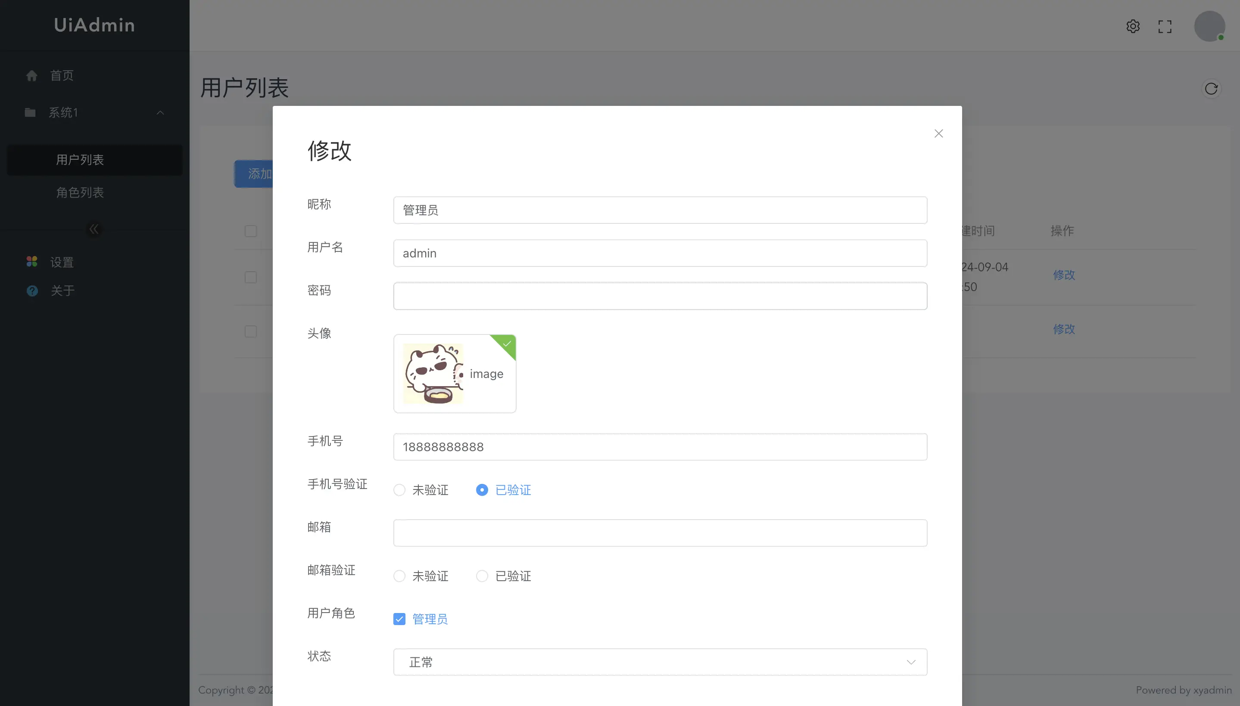The width and height of the screenshot is (1240, 706).
Task: Click the 修改 link in first table row
Action: pos(1064,275)
